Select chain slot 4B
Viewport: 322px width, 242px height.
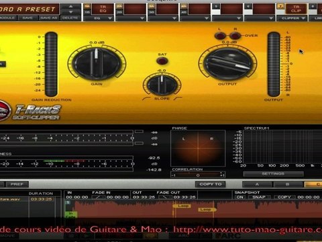pyautogui.click(x=184, y=12)
